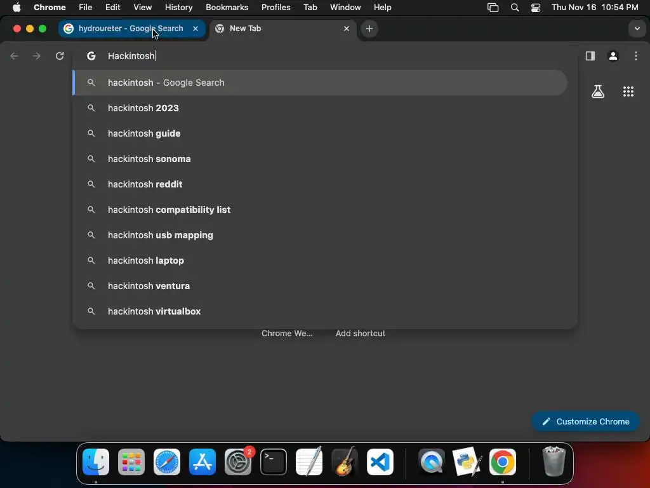Open QuickTime Player from the dock

[x=432, y=462]
